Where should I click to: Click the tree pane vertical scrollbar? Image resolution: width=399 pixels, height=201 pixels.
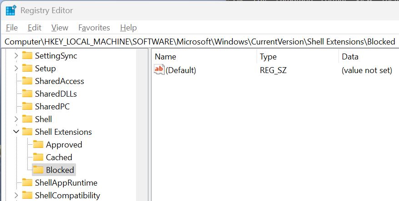[x=142, y=125]
